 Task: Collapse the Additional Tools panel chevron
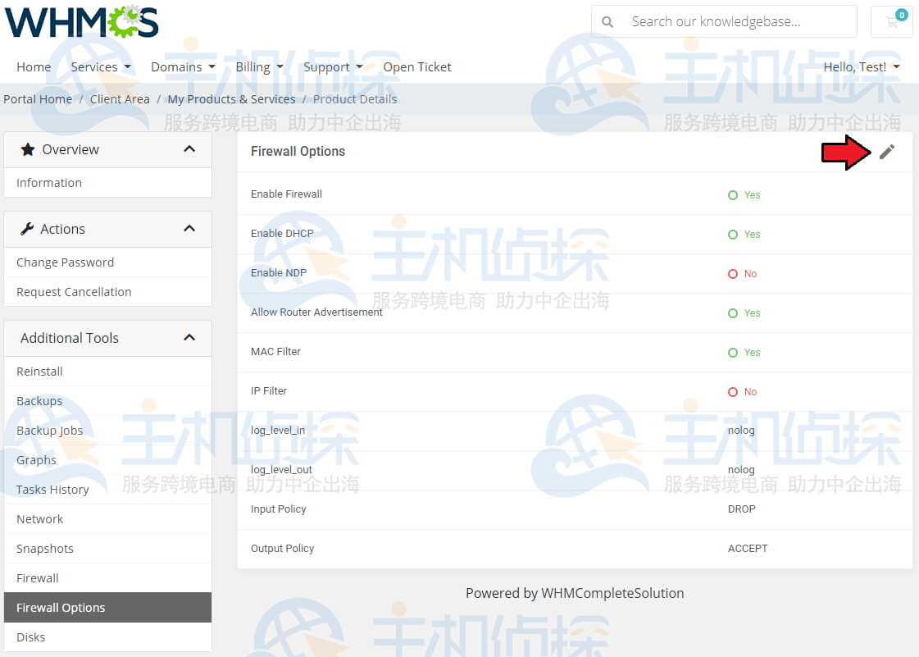(x=189, y=338)
